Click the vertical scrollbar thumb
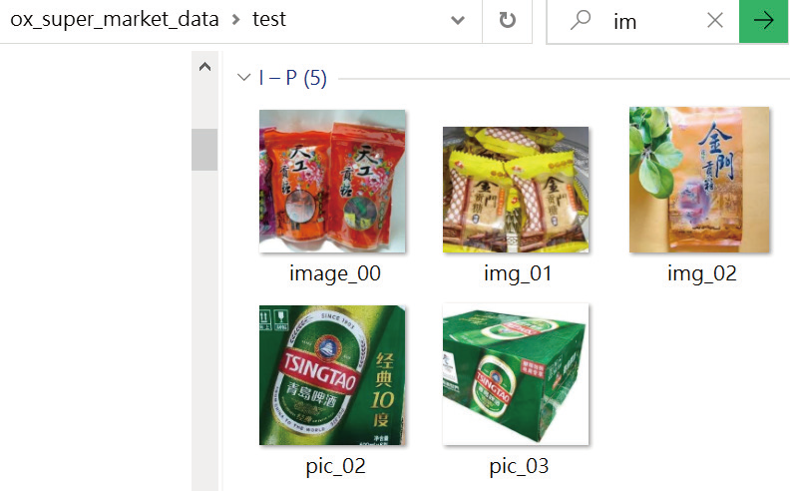Image resolution: width=797 pixels, height=491 pixels. (x=204, y=149)
